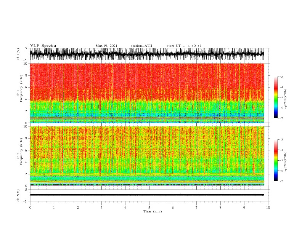
Task: Click time axis tick label "5"
Action: coord(149,207)
